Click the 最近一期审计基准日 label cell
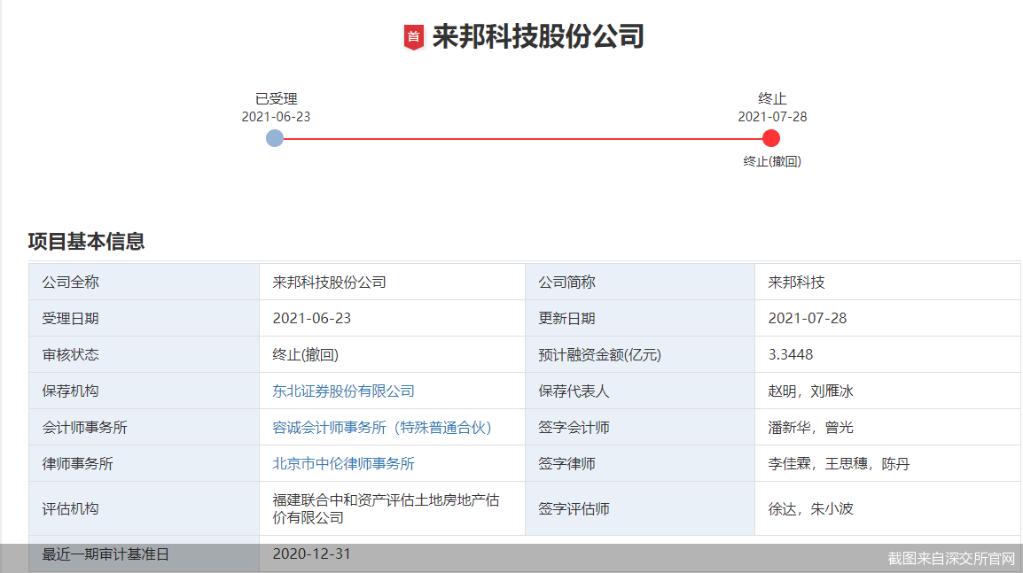 click(x=144, y=554)
